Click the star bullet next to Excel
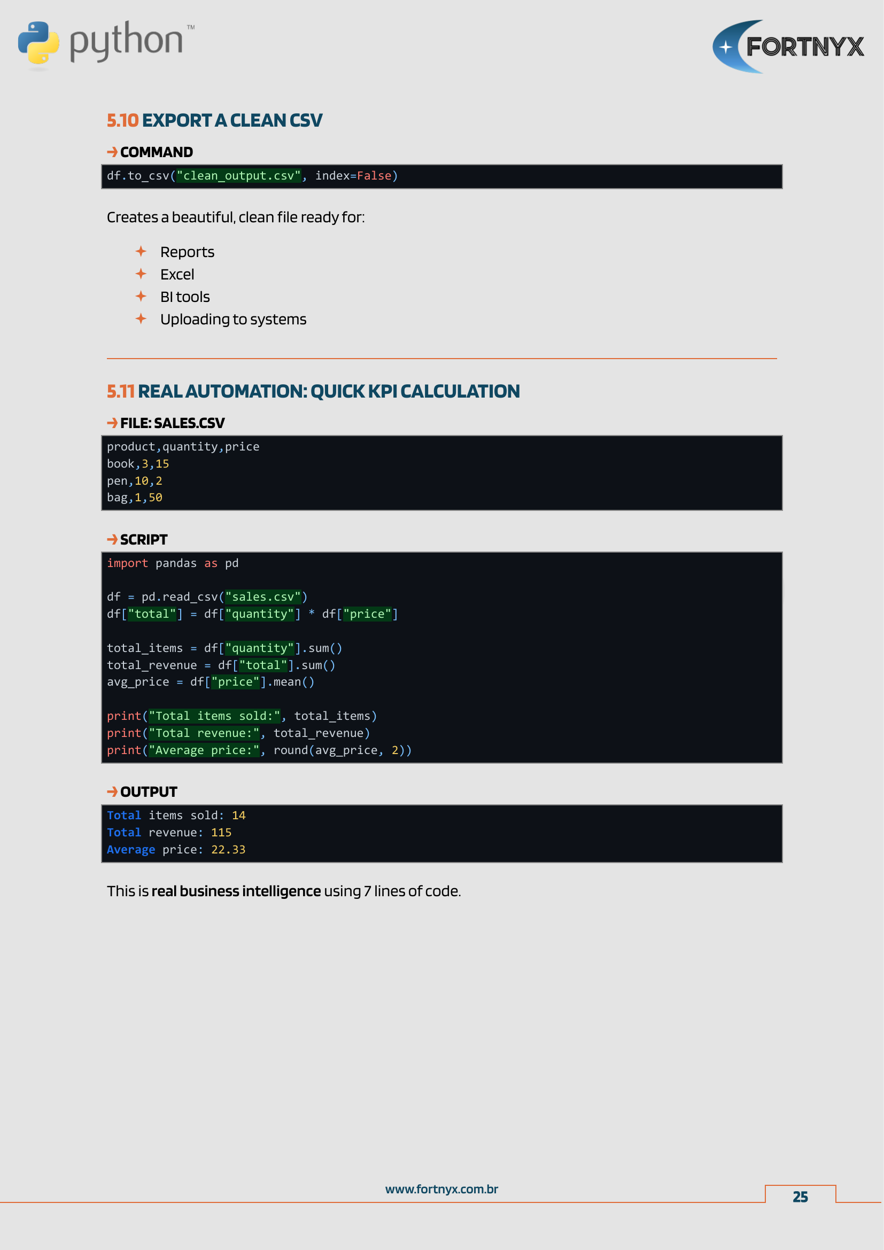The width and height of the screenshot is (884, 1250). 141,274
